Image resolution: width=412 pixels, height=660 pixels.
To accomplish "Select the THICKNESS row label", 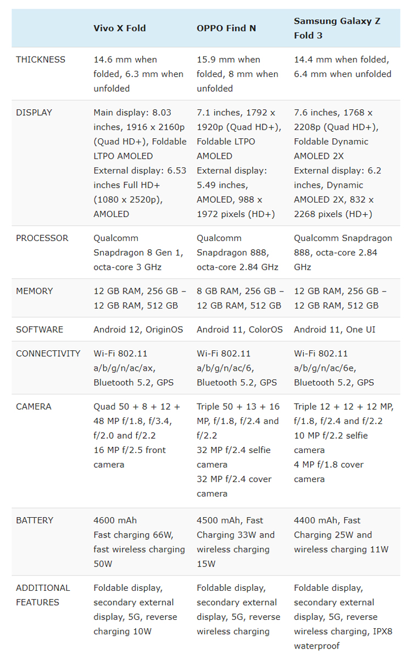I will coord(41,59).
